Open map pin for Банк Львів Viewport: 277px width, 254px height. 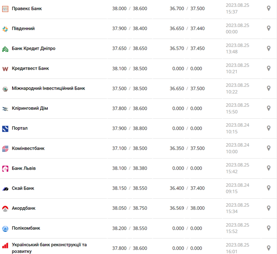click(x=269, y=168)
